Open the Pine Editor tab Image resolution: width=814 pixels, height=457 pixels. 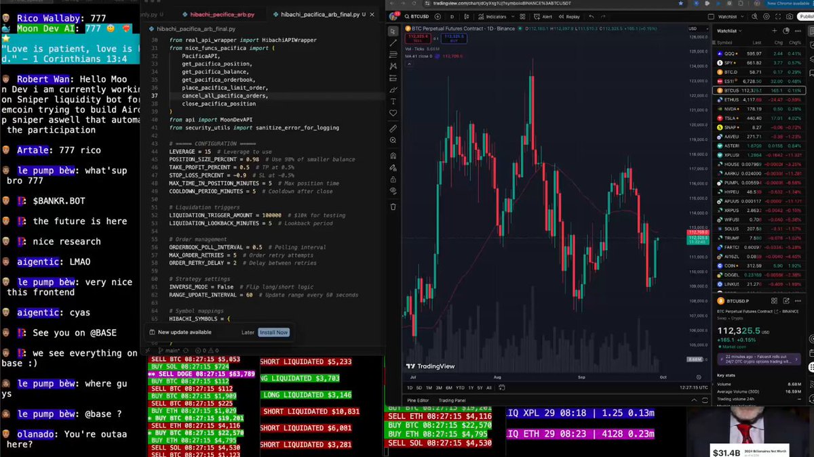418,400
